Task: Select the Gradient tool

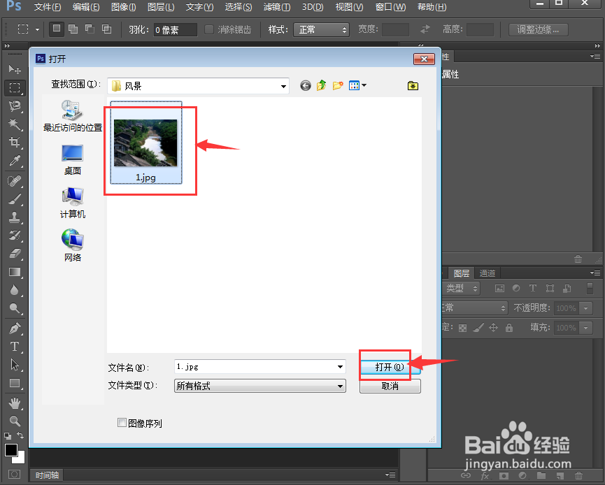Action: (15, 272)
